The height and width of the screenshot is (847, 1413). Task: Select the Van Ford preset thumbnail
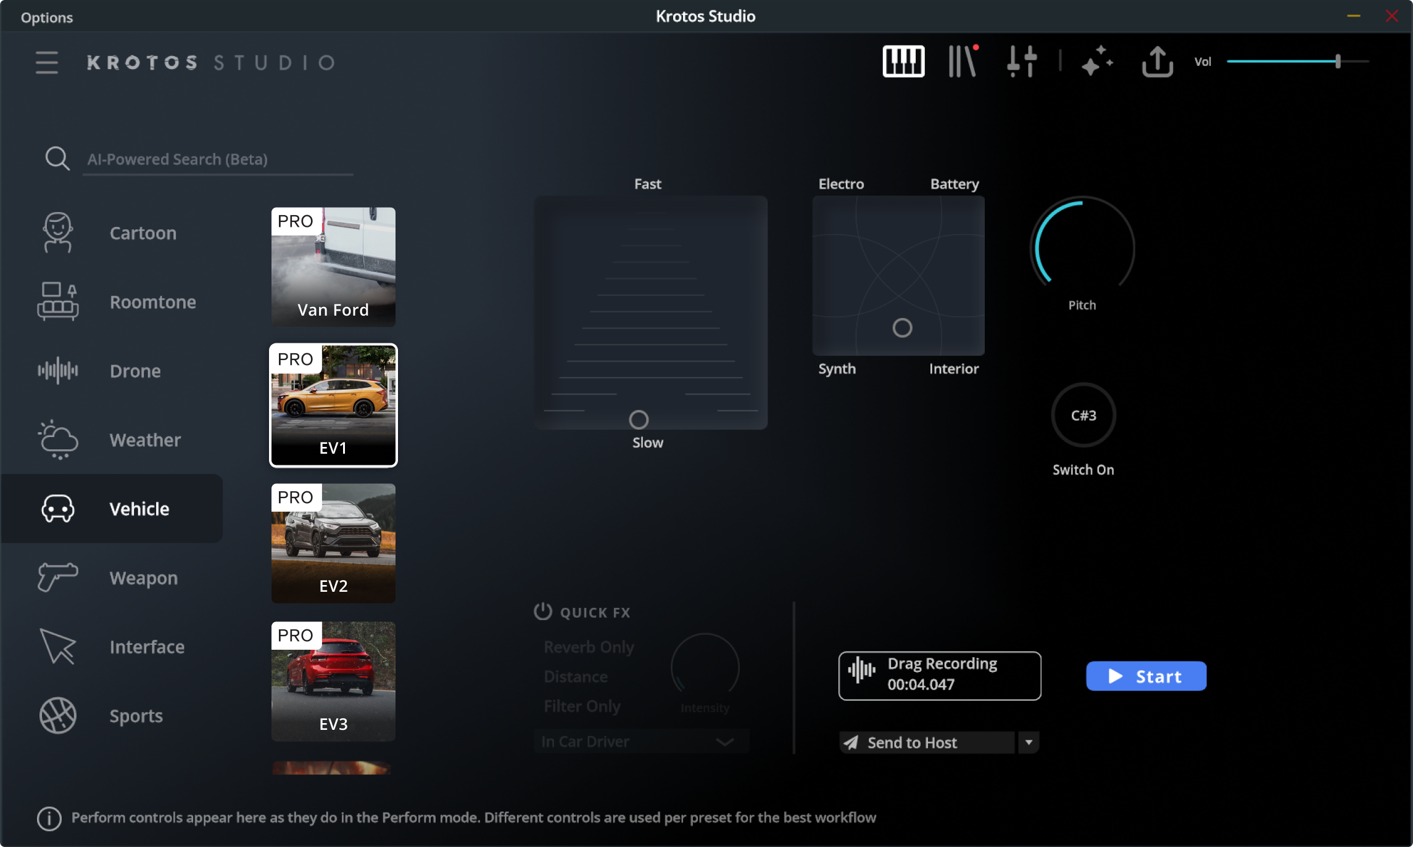pos(333,267)
